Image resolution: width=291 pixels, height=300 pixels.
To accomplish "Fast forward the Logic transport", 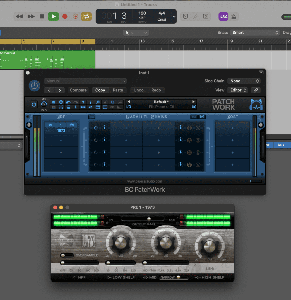I will tap(31, 16).
